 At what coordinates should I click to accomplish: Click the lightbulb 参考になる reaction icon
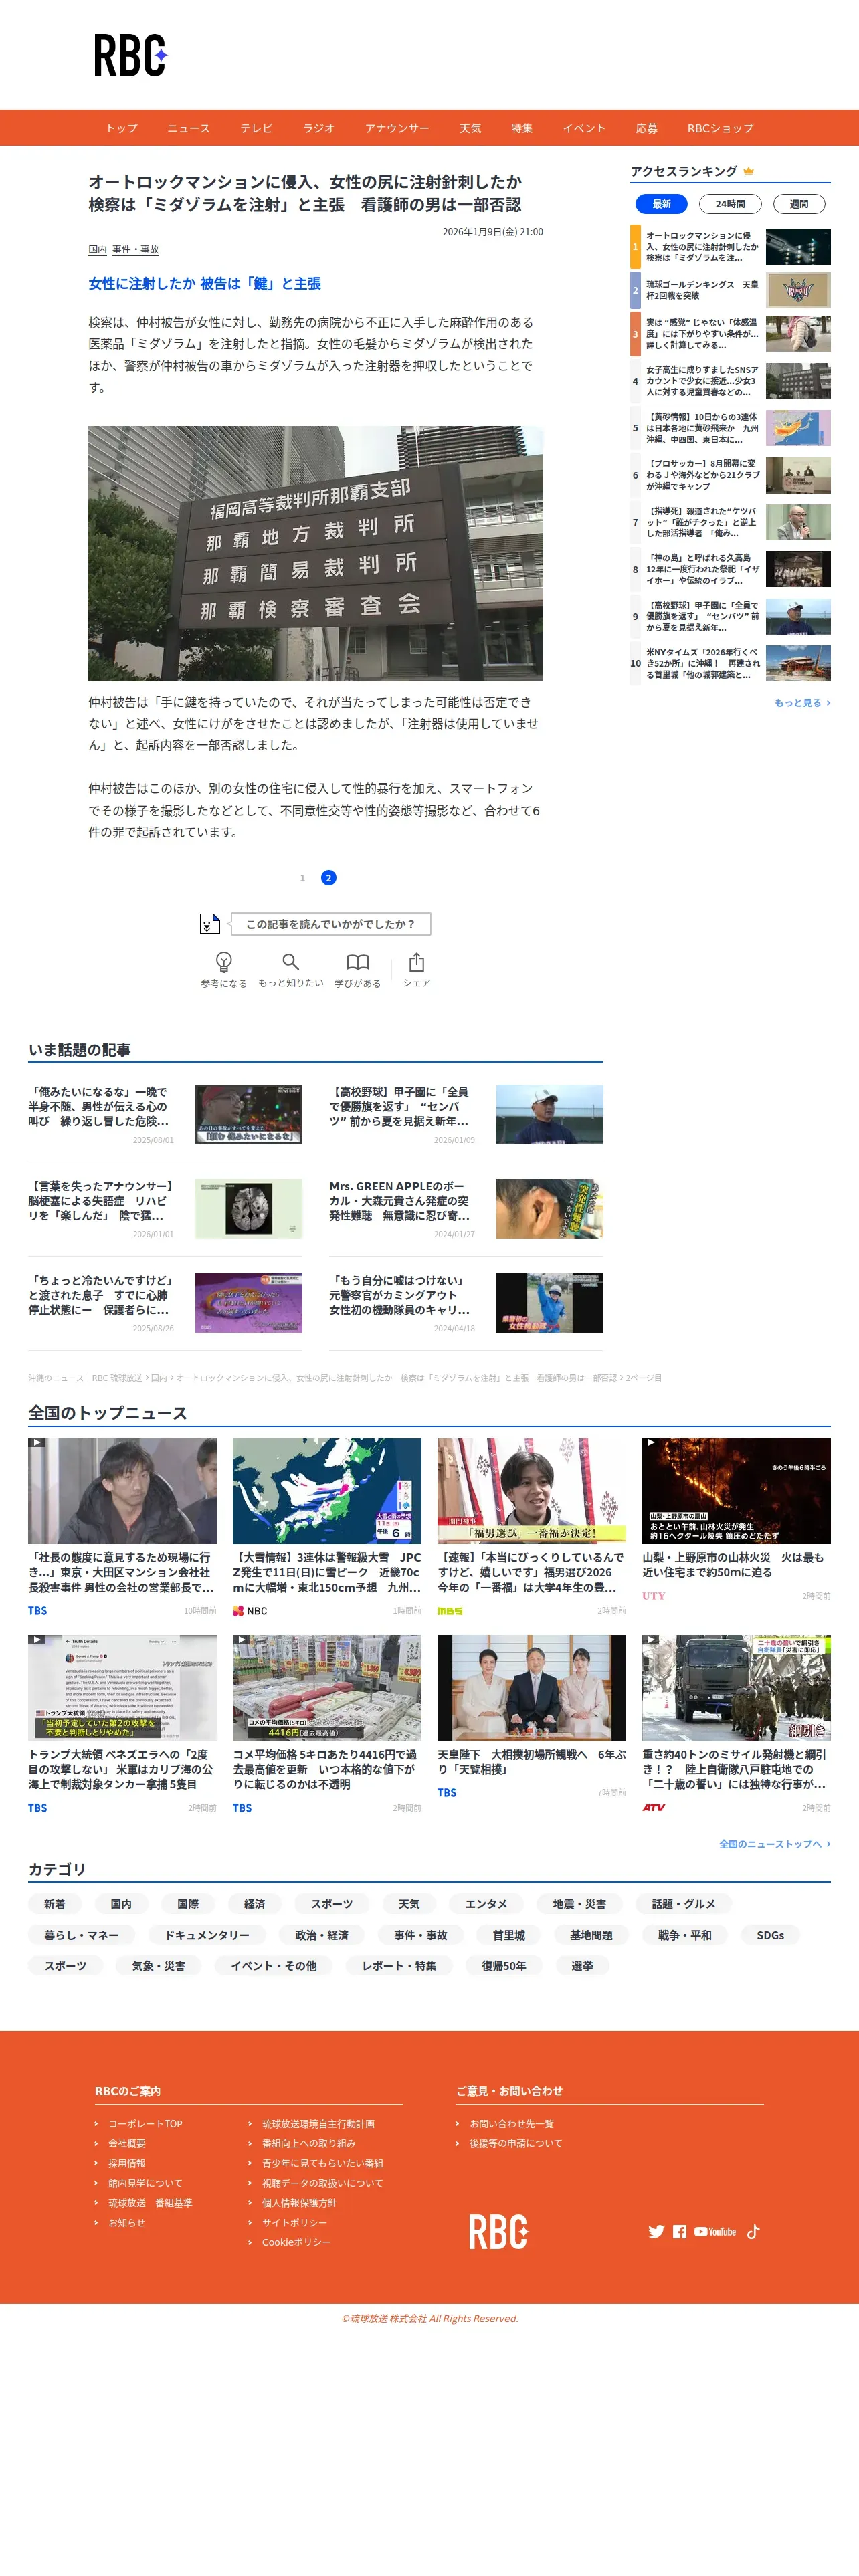click(x=224, y=962)
